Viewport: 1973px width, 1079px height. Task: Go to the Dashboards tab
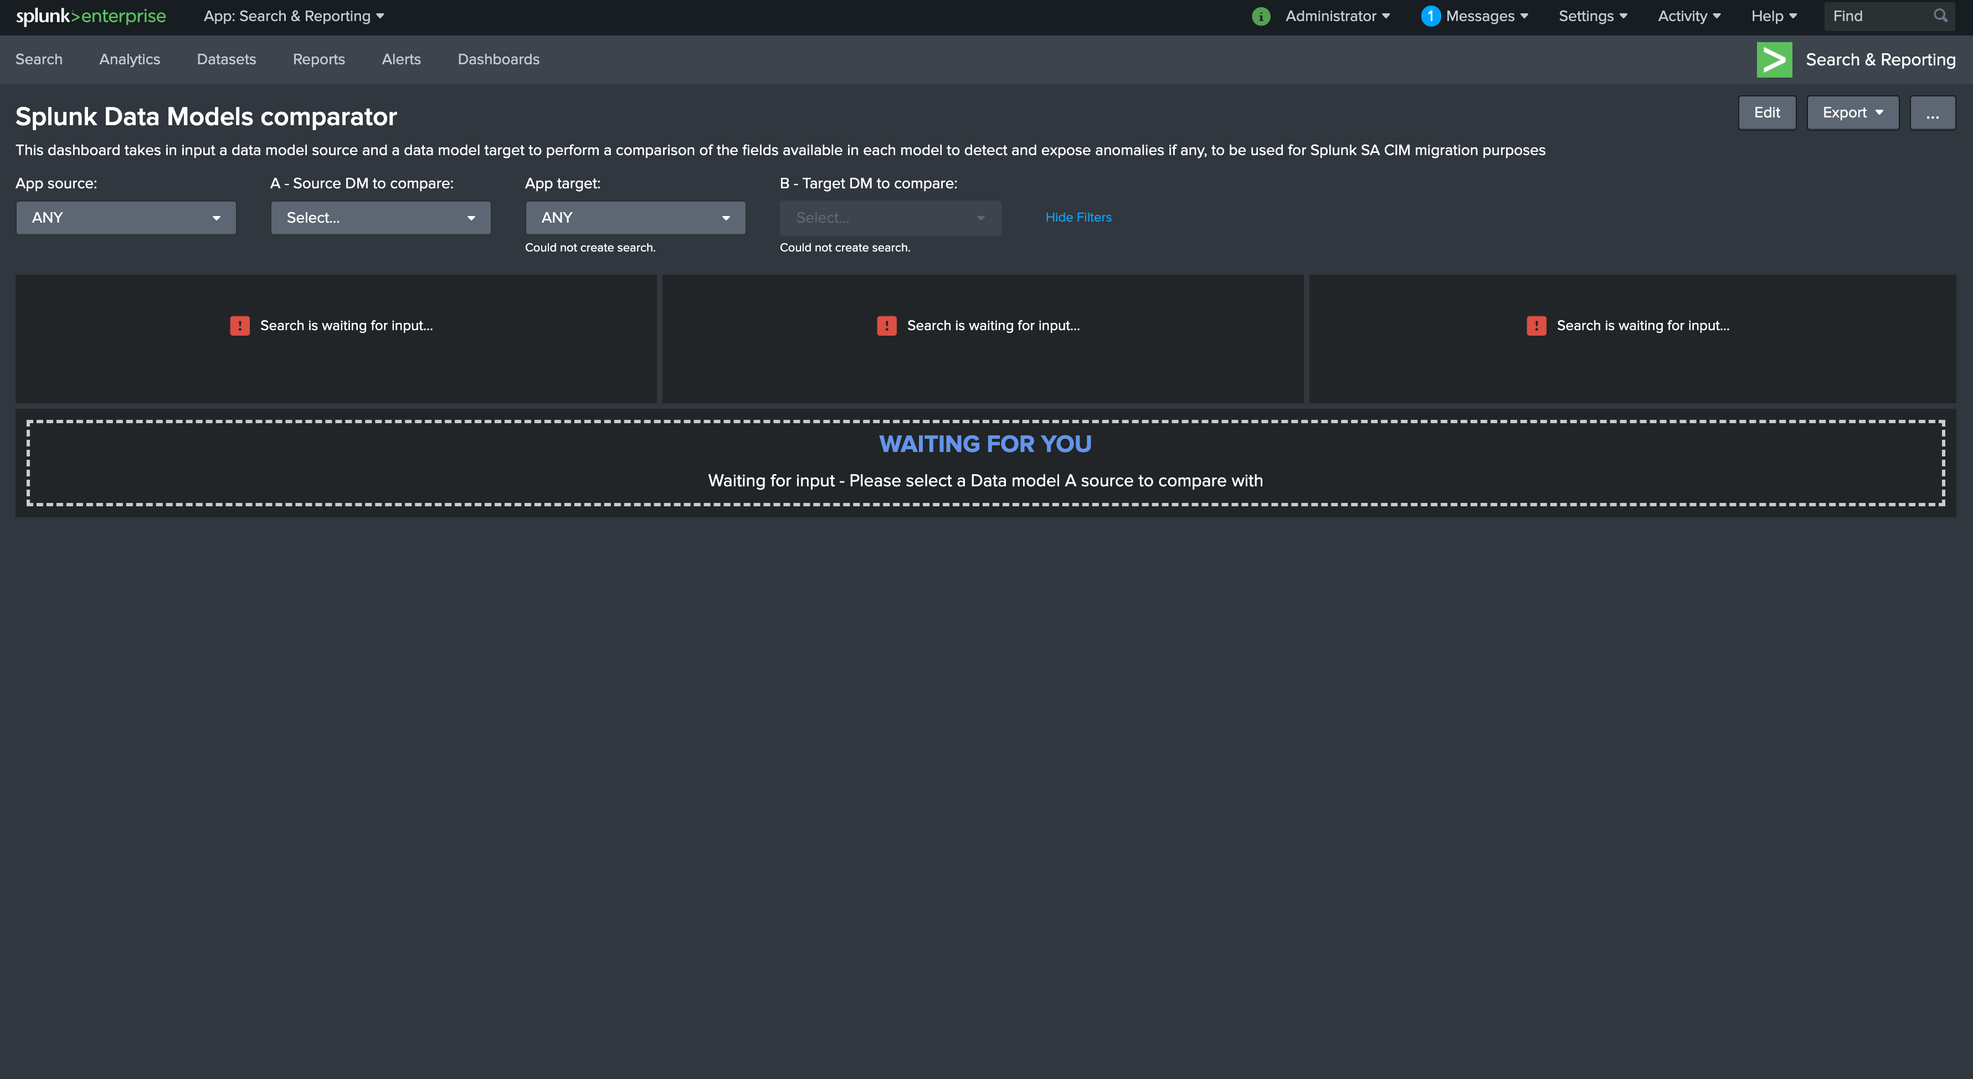[498, 60]
